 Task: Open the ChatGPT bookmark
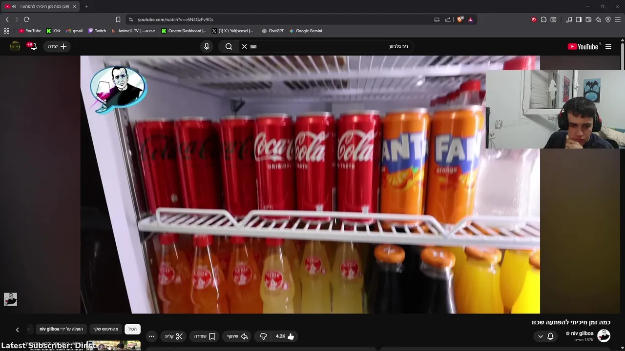tap(272, 31)
